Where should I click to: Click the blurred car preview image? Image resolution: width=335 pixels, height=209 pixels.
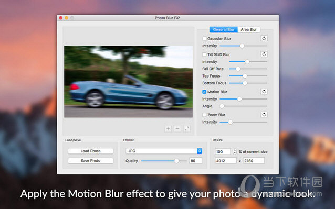[129, 82]
